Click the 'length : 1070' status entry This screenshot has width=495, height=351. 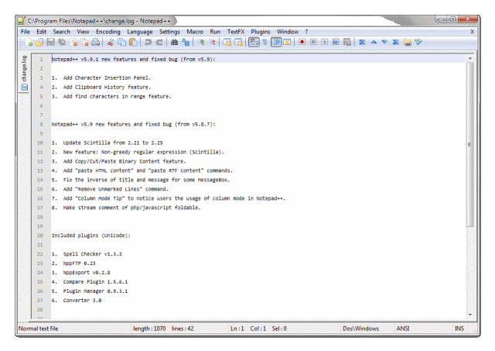149,329
